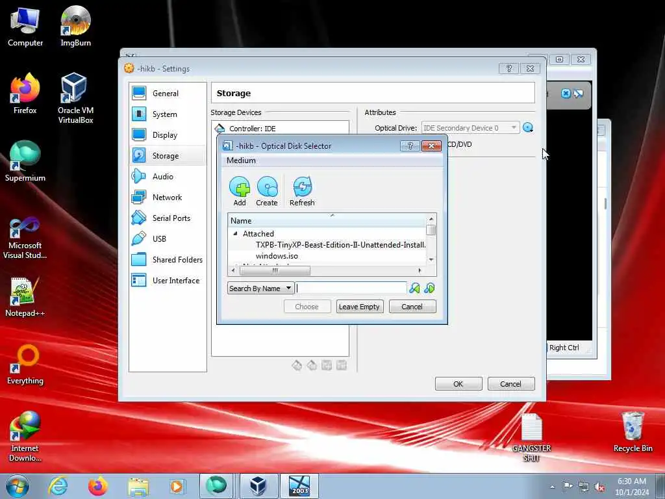Click the Name column header
This screenshot has width=665, height=499.
pos(327,221)
